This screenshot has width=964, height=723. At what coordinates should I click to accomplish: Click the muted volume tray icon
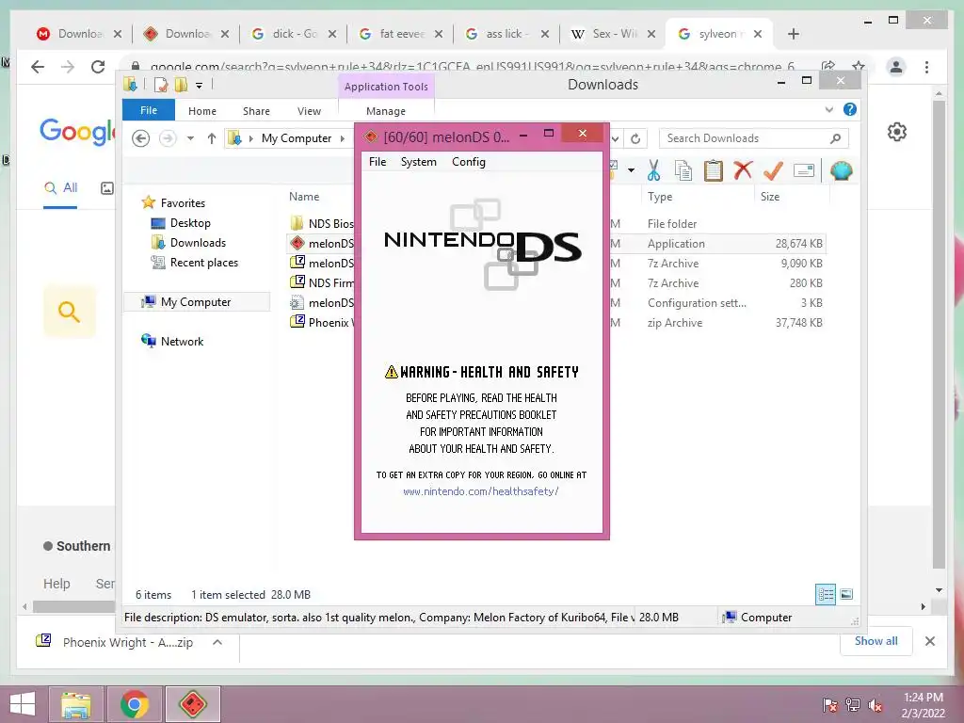point(876,705)
